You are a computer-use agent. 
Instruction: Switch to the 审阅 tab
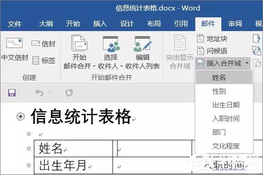(x=235, y=23)
